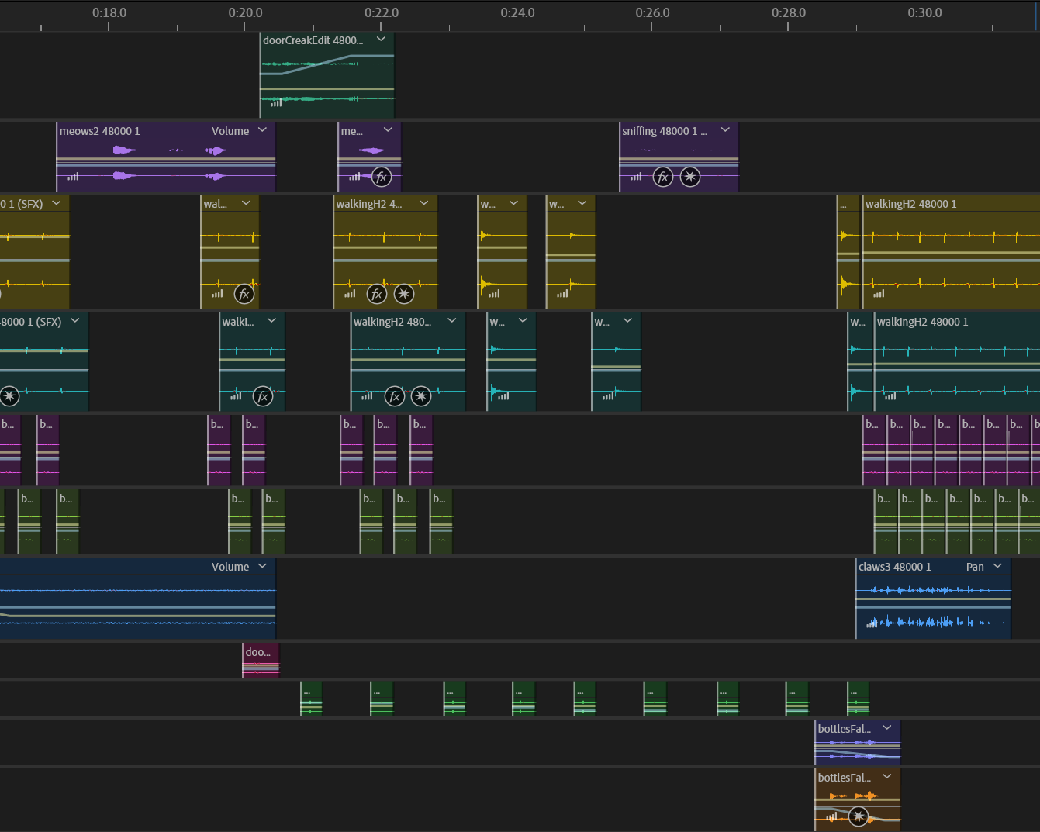Click fx badge on yellow walkingH2 4... clip

376,294
